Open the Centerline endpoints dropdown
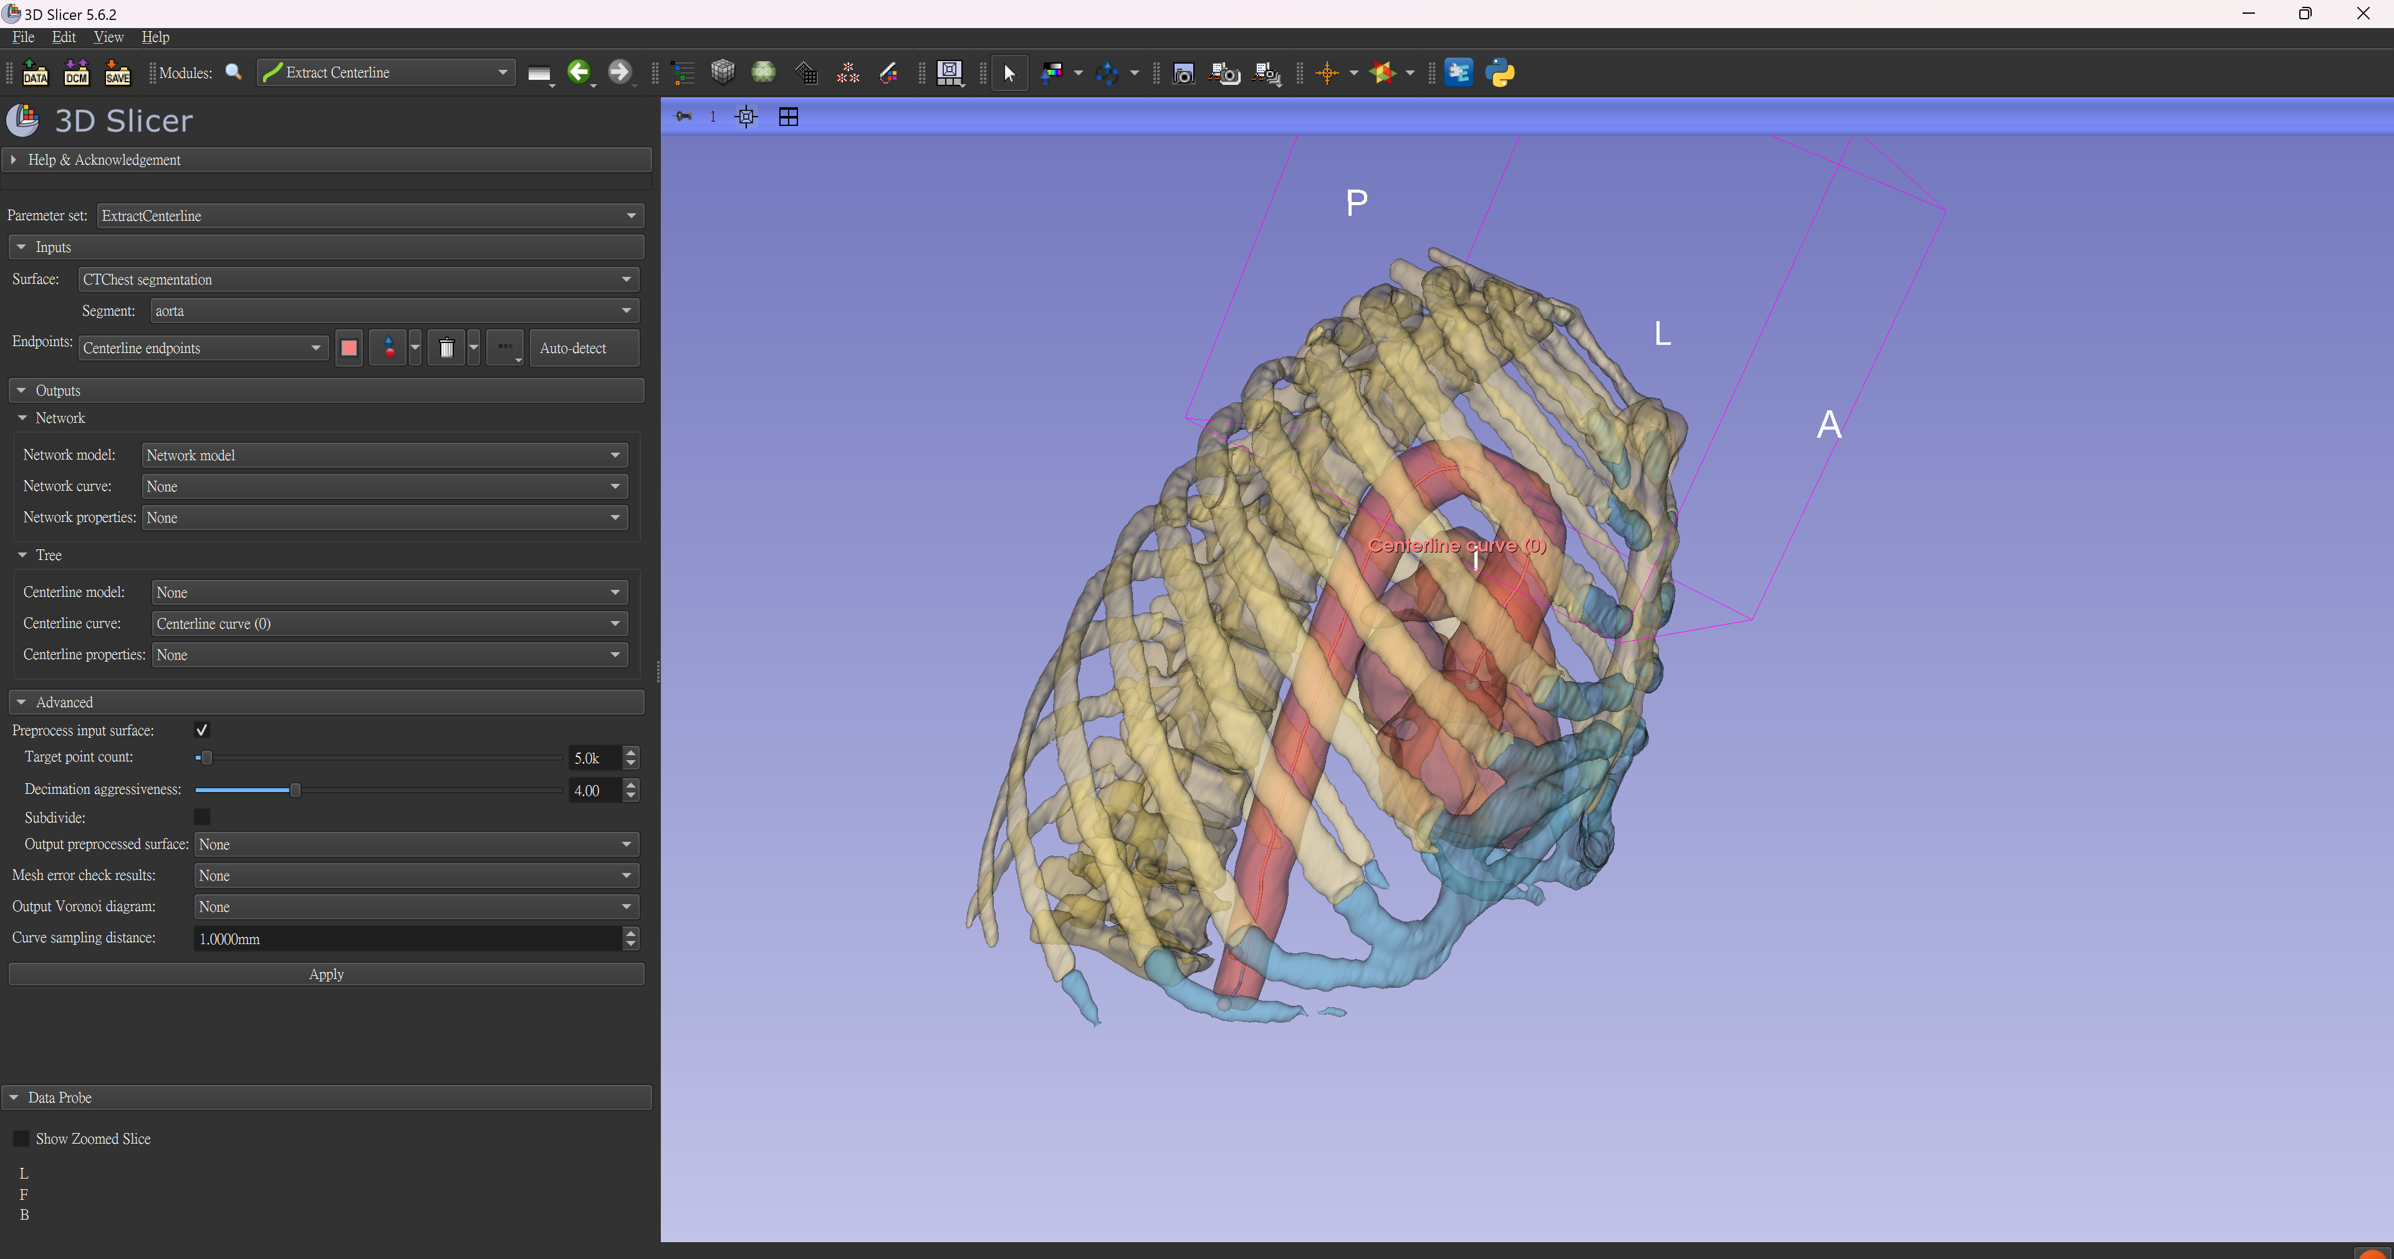 [203, 348]
